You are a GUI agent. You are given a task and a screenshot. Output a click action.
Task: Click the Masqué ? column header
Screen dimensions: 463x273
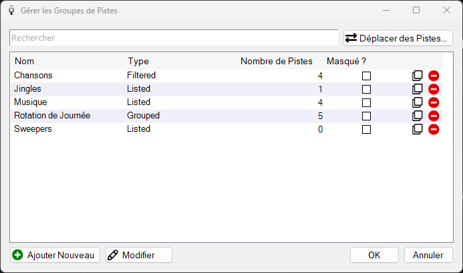(x=346, y=62)
